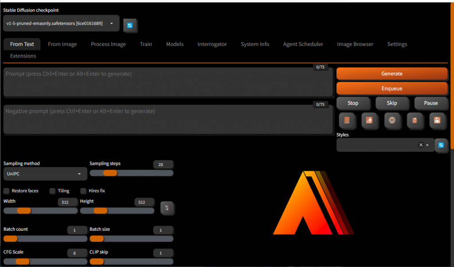The height and width of the screenshot is (267, 454).
Task: Swap width and height values
Action: click(x=167, y=208)
